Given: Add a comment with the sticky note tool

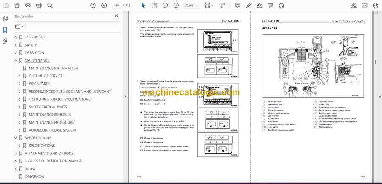Looking at the screenshot, I should [238, 5].
